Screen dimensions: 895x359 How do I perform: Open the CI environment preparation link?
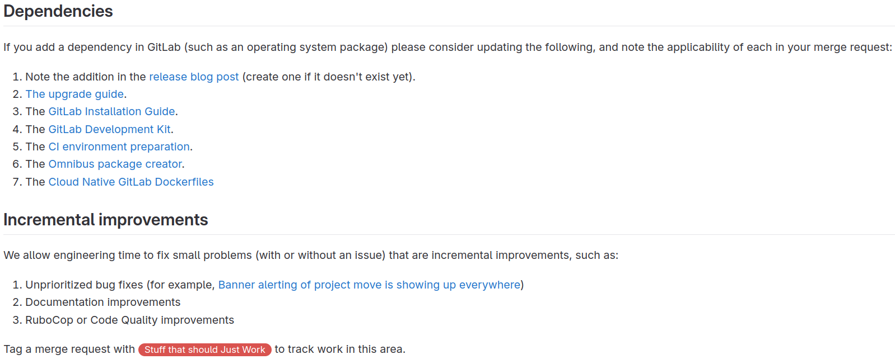coord(119,147)
